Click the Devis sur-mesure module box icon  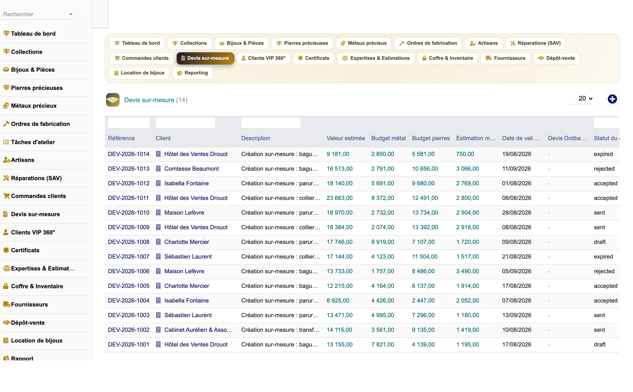(x=113, y=100)
